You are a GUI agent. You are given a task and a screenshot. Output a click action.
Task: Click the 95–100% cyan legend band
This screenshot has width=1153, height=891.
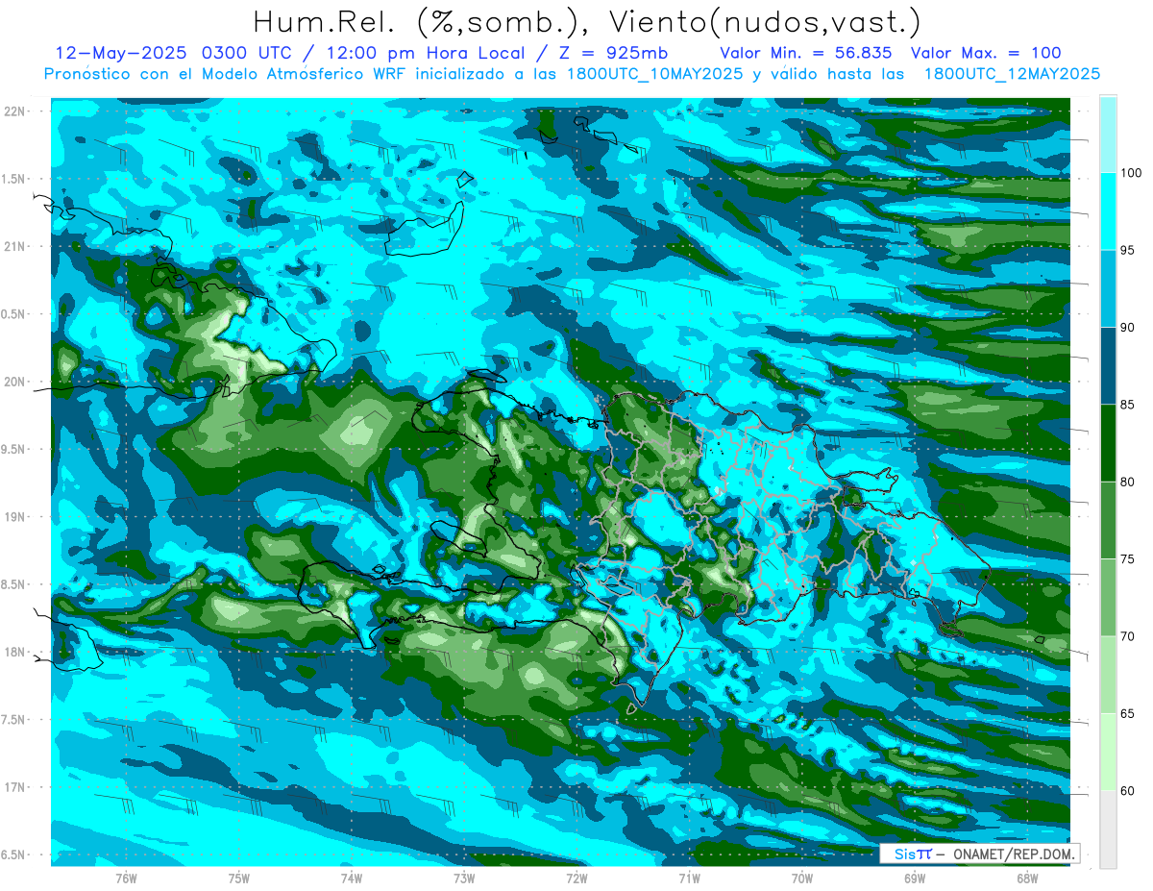click(1108, 211)
